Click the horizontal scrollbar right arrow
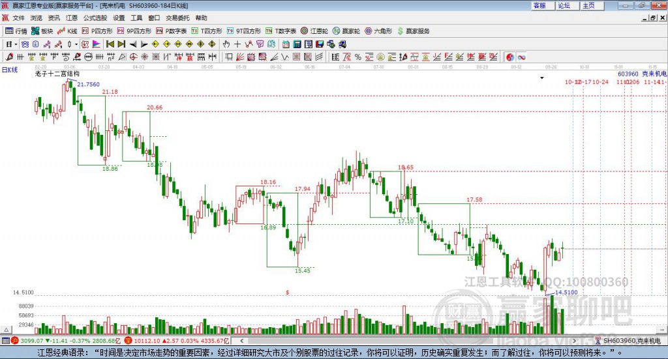The width and height of the screenshot is (668, 359). [x=574, y=341]
